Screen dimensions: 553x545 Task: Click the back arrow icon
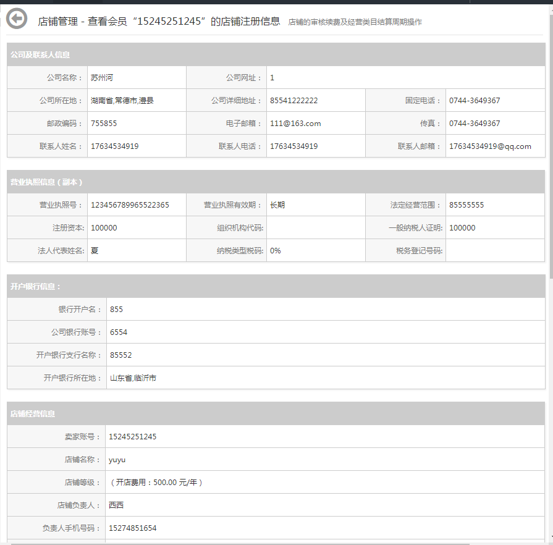coord(17,19)
